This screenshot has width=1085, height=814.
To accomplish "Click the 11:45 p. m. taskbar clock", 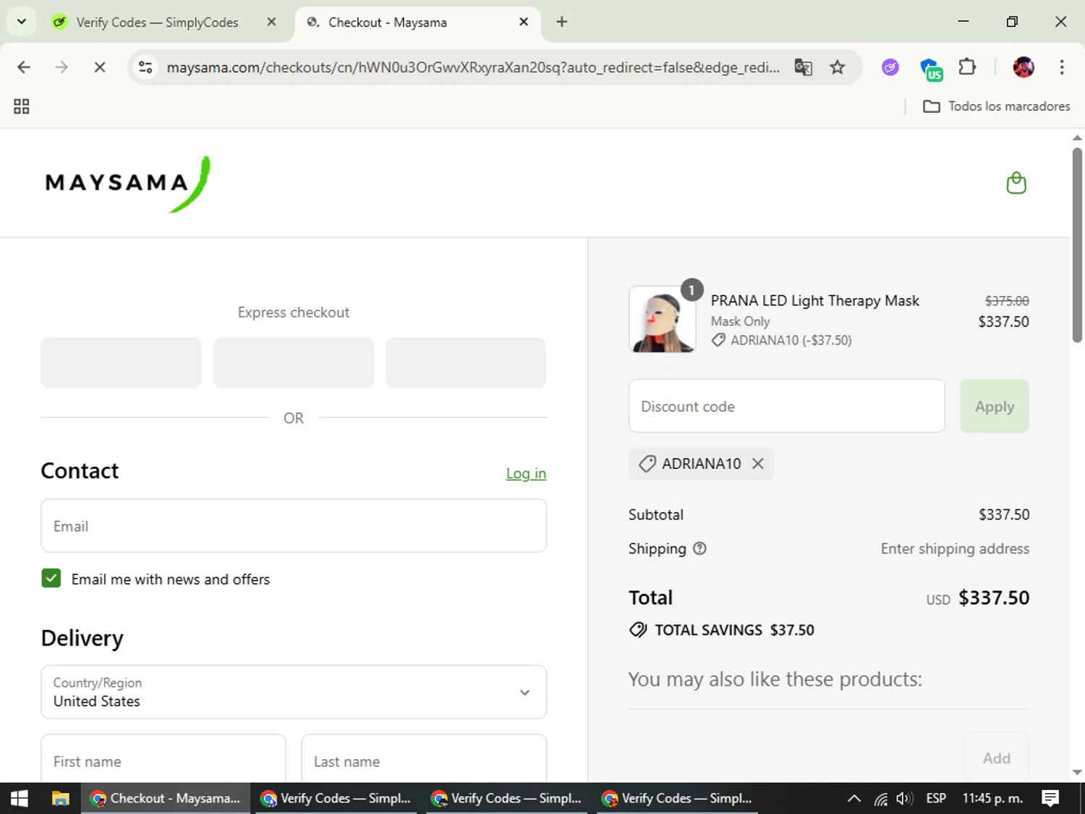I will [992, 798].
